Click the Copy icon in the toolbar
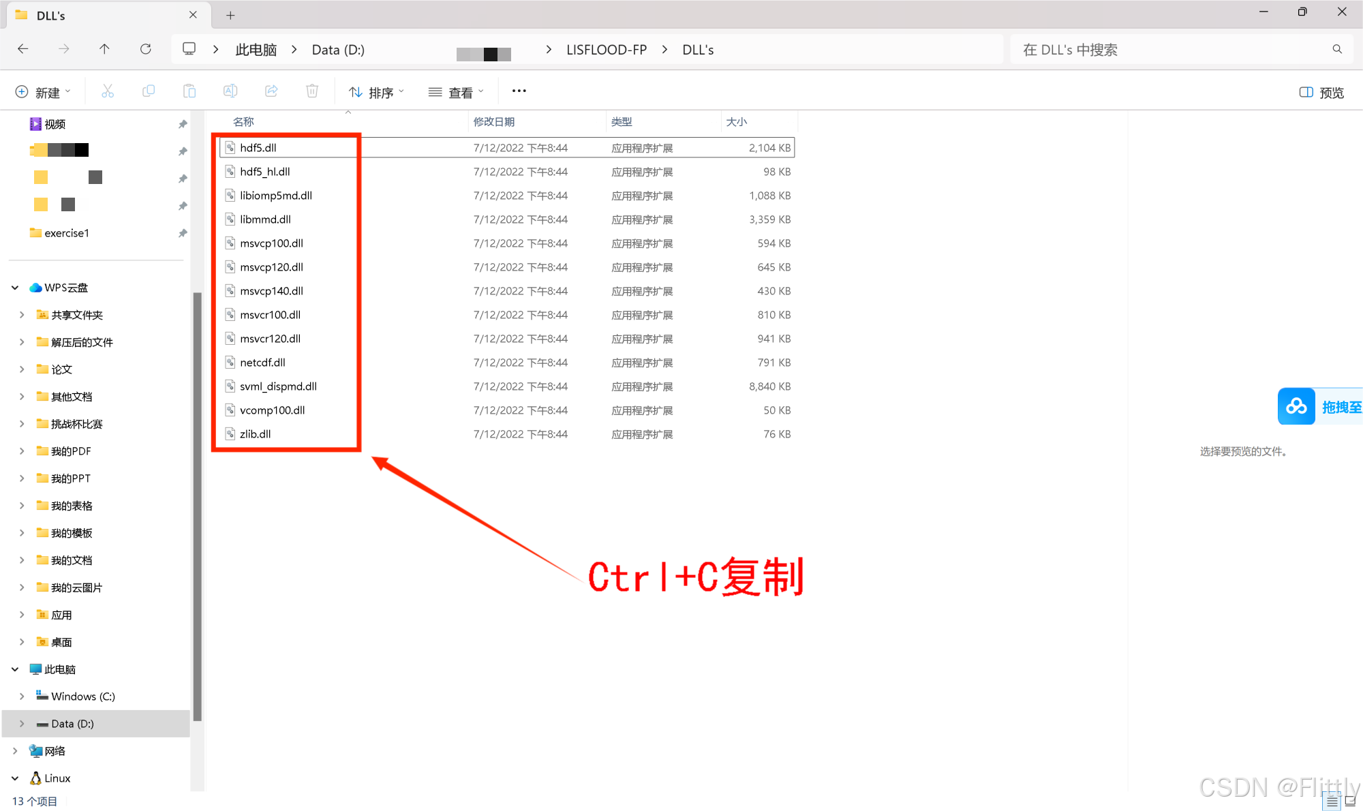This screenshot has height=811, width=1363. click(x=149, y=91)
